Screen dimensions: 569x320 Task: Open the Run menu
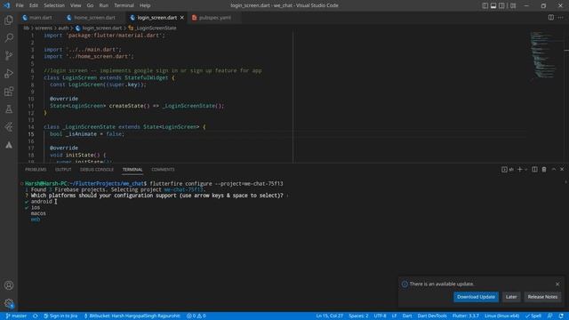(104, 5)
